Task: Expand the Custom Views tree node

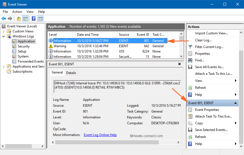Action: (x=3, y=32)
